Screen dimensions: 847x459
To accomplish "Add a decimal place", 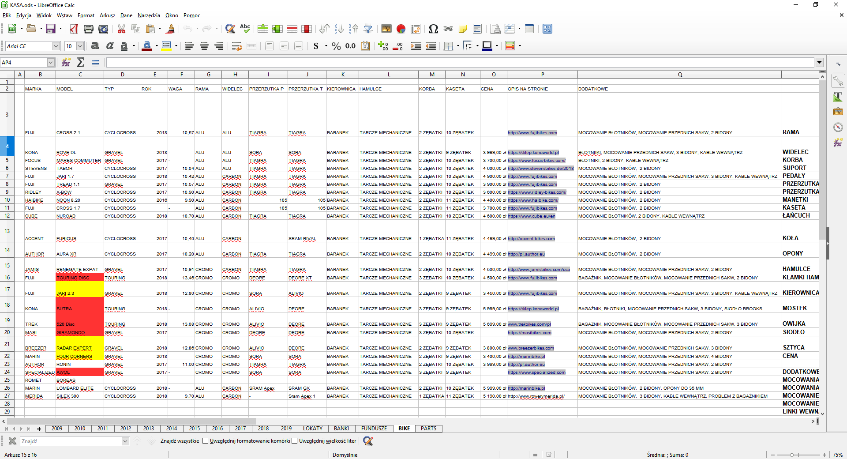I will tap(383, 46).
